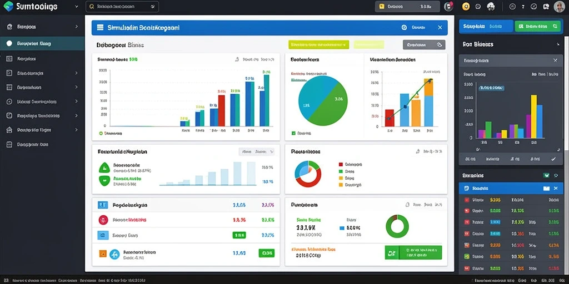The image size is (569, 284).
Task: Click the Sumtooinge cube logo
Action: tap(8, 6)
